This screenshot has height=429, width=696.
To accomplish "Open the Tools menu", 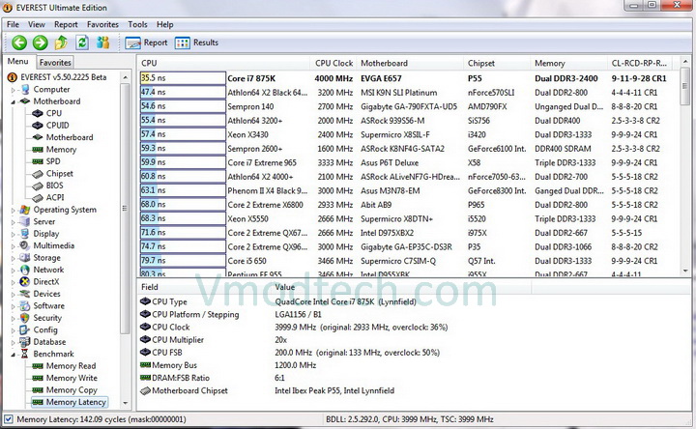I will point(137,24).
